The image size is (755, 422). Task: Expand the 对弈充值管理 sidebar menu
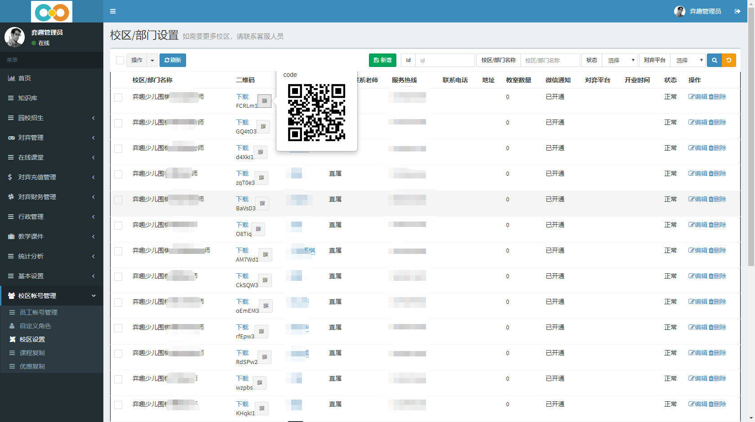point(52,177)
